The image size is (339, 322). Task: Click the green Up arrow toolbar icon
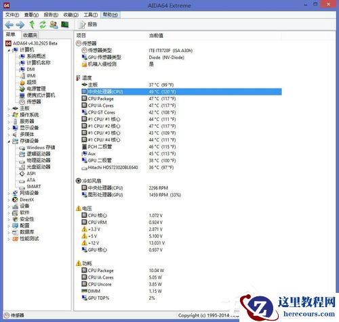tap(32, 24)
